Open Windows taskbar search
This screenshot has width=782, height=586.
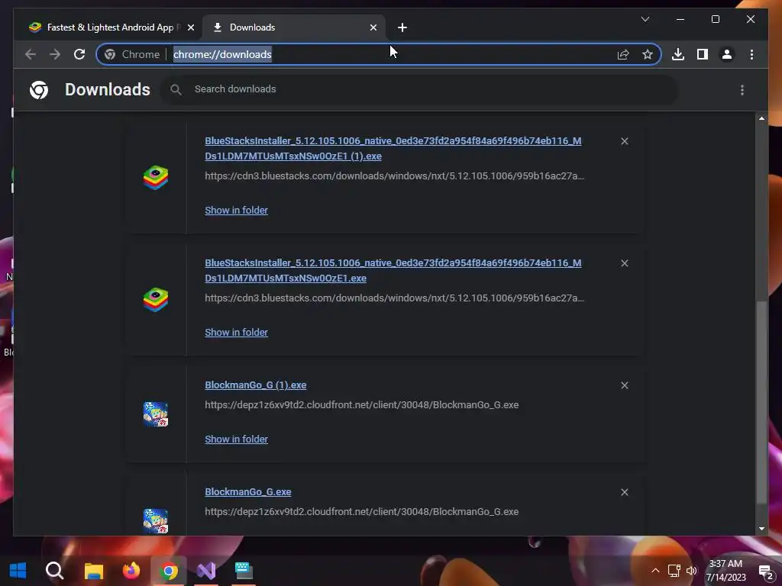[x=55, y=571]
